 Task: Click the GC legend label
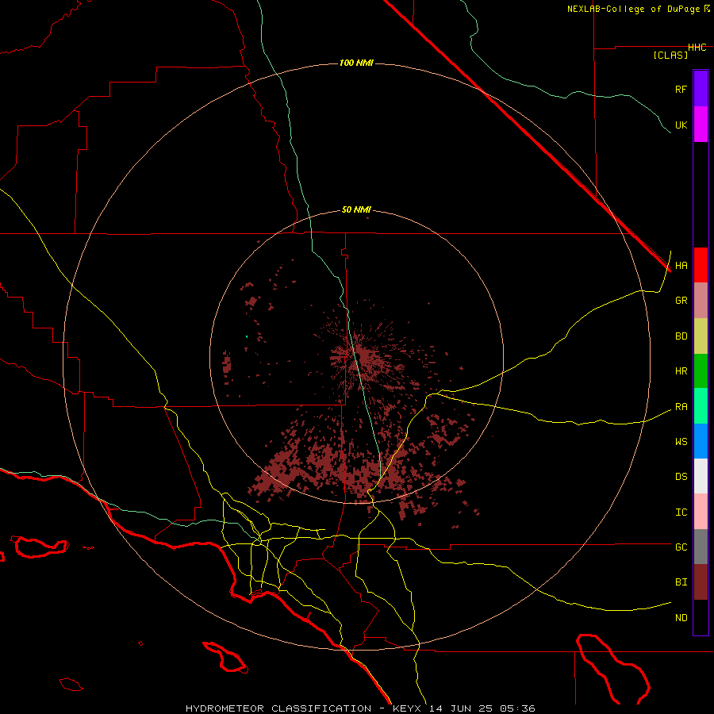click(x=681, y=547)
